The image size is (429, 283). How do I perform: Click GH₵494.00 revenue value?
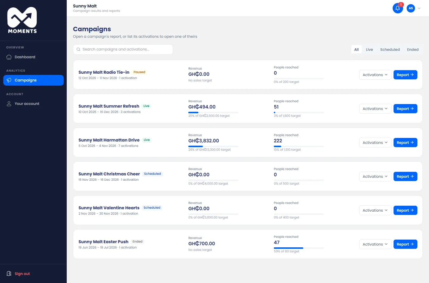(x=202, y=107)
